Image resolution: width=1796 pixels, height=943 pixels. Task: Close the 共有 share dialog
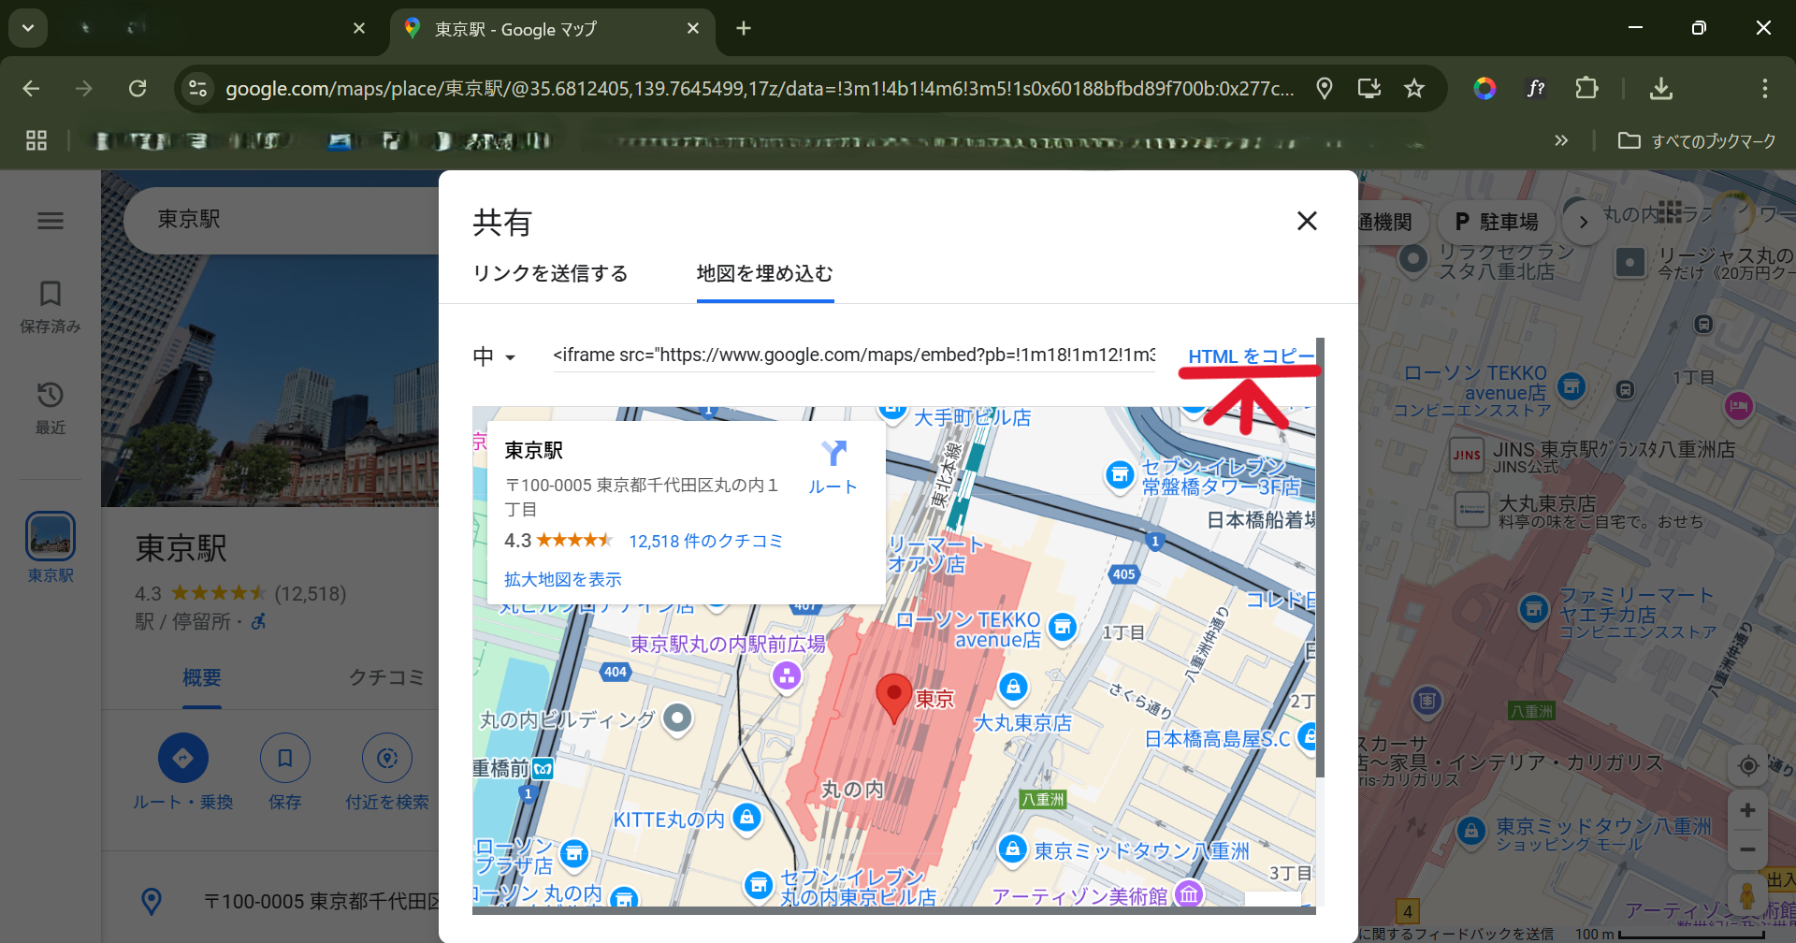[x=1307, y=221]
